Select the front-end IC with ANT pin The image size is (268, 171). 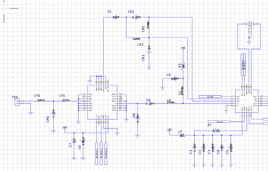click(102, 102)
